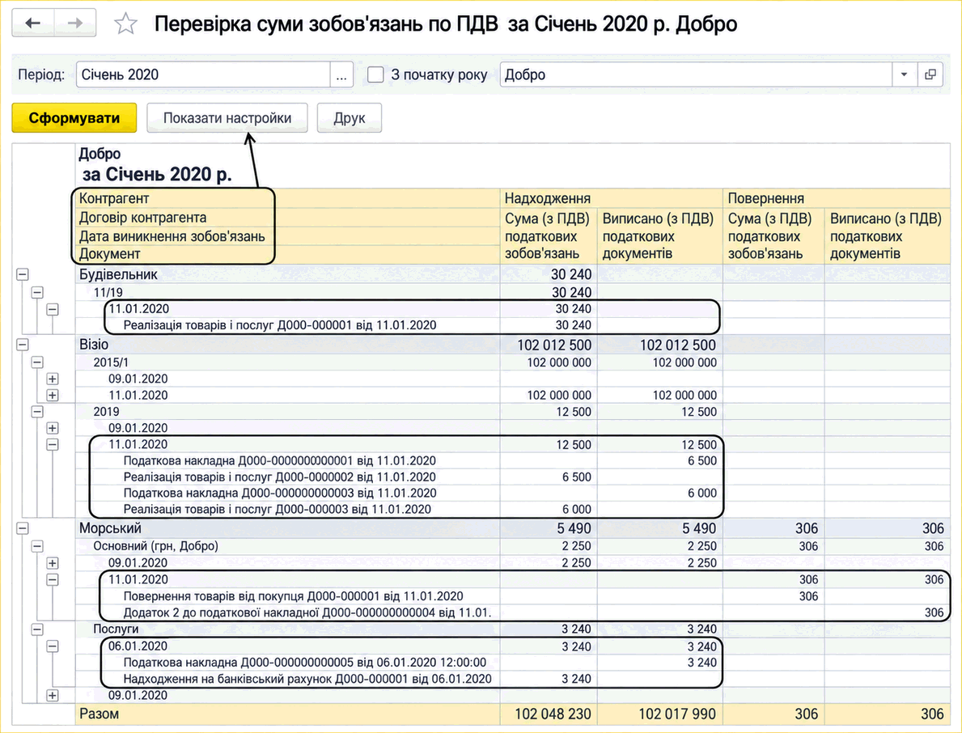Click the report title за Січень 2020 р.
962x733 pixels.
tap(157, 174)
